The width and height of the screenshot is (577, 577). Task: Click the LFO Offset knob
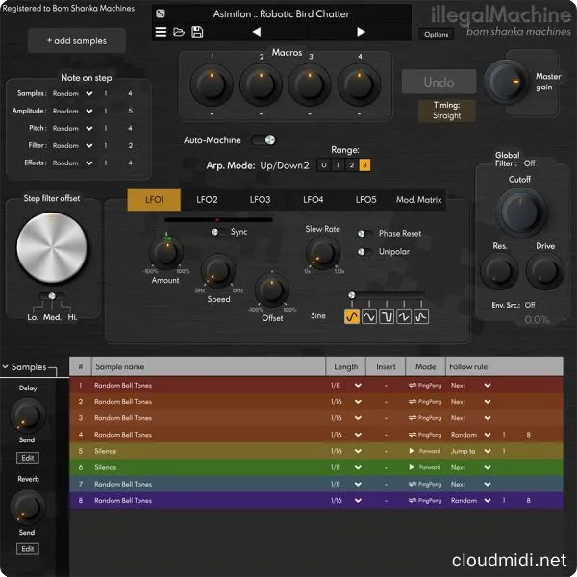point(272,290)
